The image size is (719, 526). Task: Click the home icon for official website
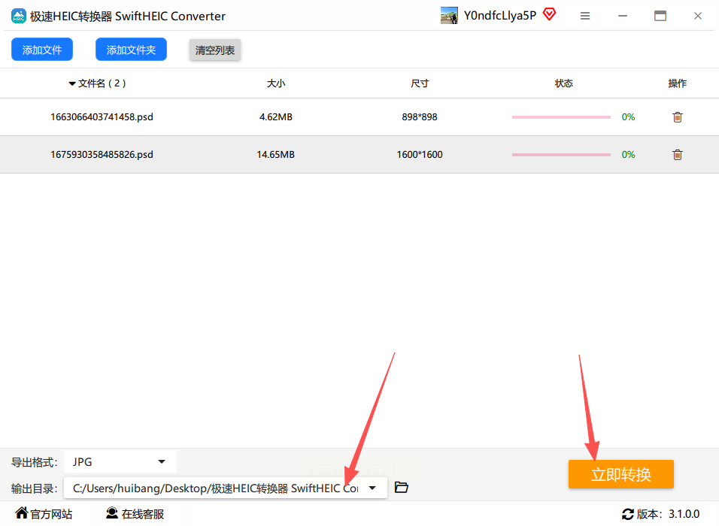tap(22, 512)
